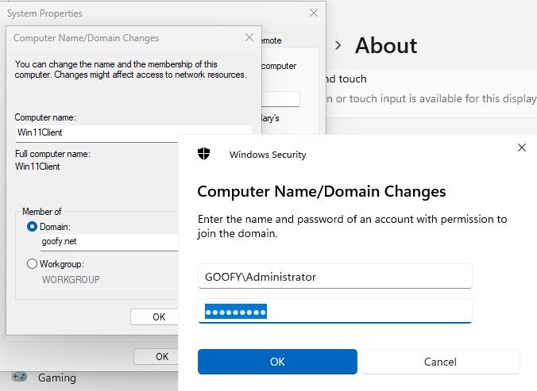Click OK in Computer Name/Domain Changes dialog
The width and height of the screenshot is (537, 391).
[x=154, y=316]
